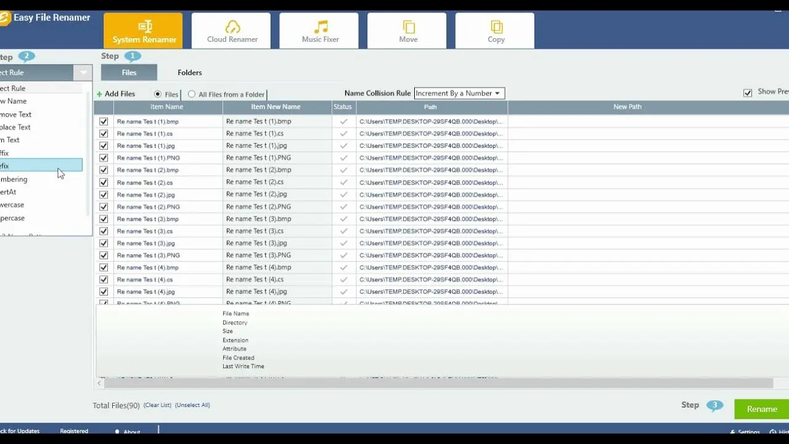789x444 pixels.
Task: Choose Numbering from the rule list
Action: [14, 179]
